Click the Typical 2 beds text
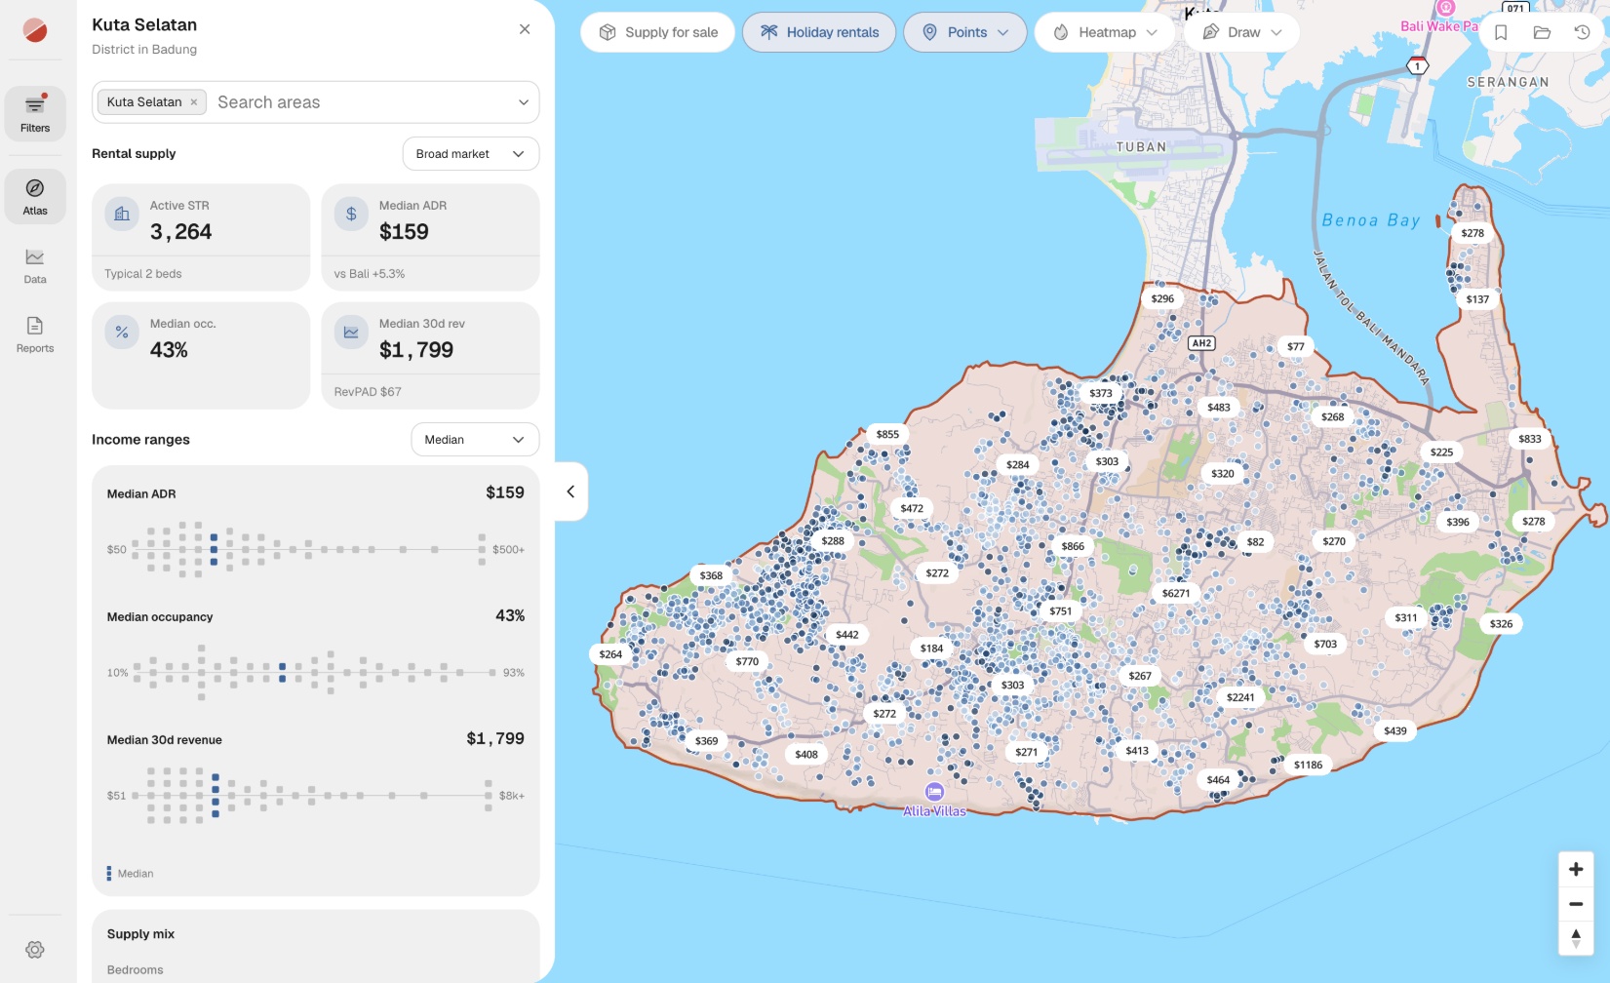Viewport: 1610px width, 983px height. click(143, 274)
